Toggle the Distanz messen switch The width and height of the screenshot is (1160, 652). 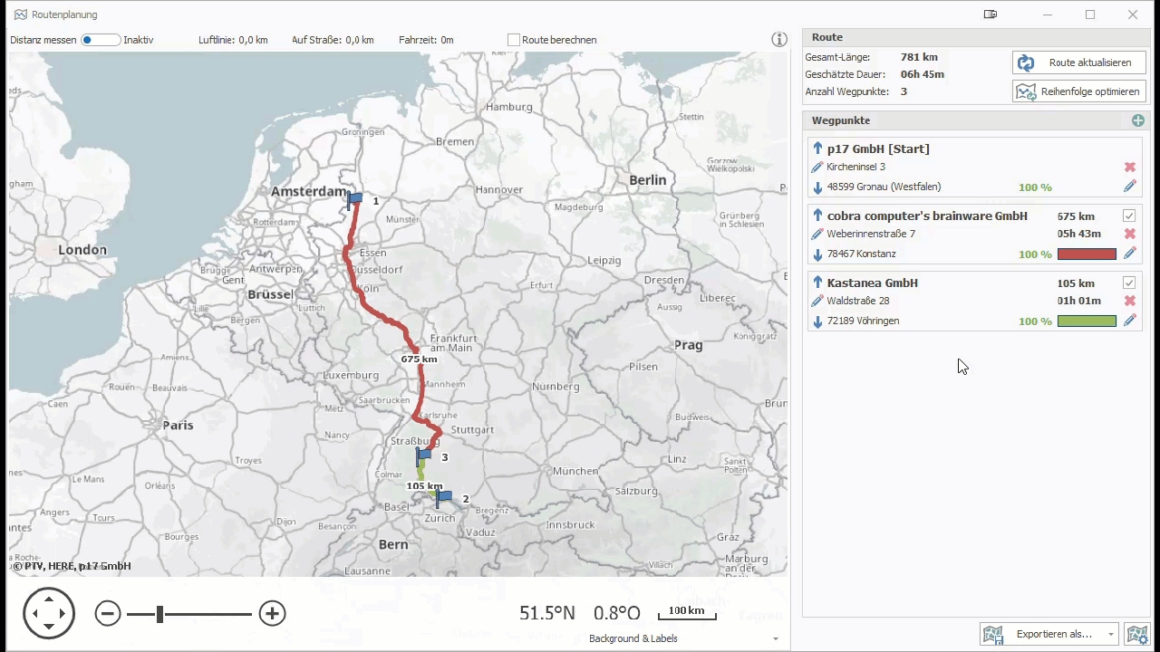tap(100, 40)
